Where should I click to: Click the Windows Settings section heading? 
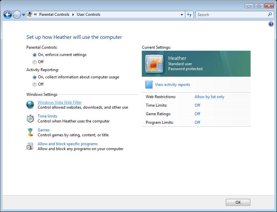pos(42,94)
